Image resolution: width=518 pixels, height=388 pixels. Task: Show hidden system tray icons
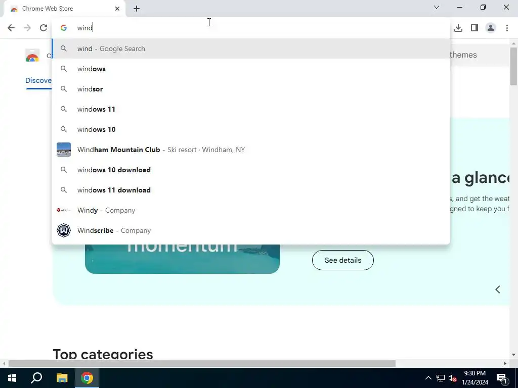[x=428, y=378]
